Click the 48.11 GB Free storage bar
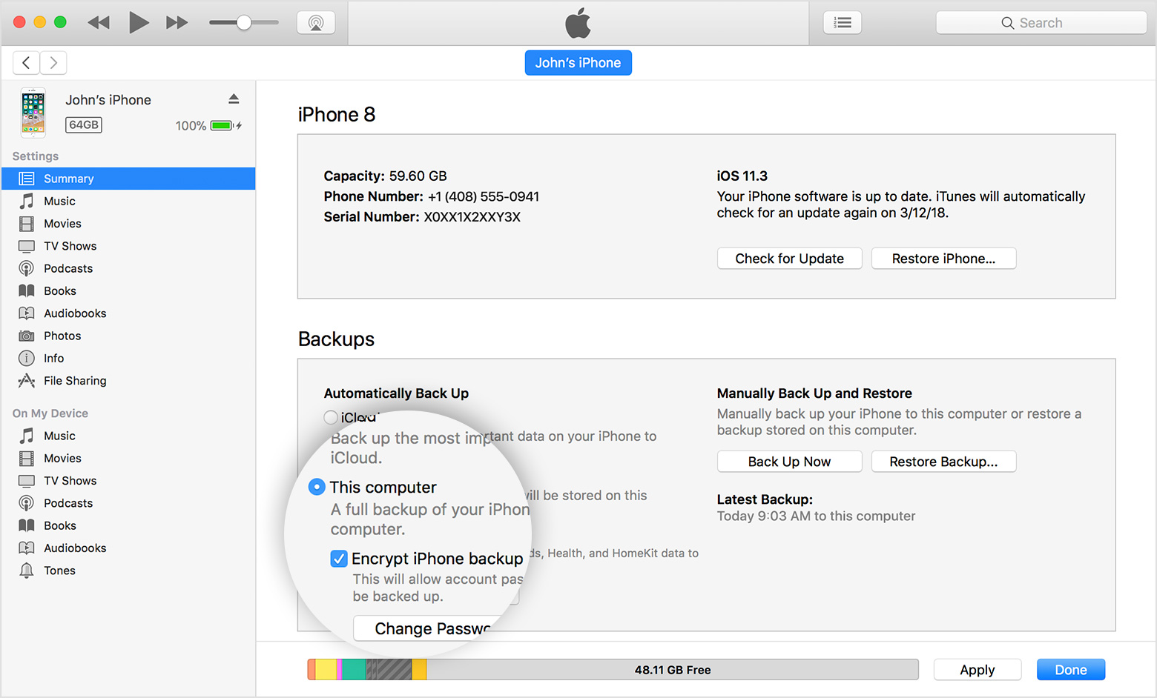 [x=673, y=670]
